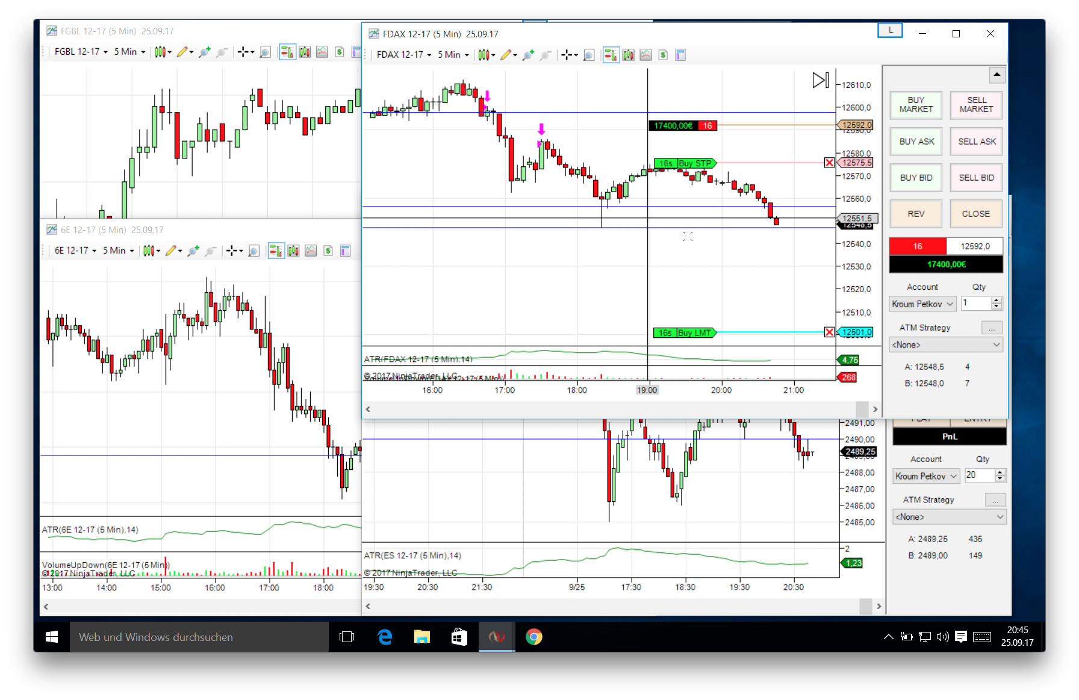Click the BUY MARKET button
Viewport: 1079px width, 700px height.
tap(916, 105)
